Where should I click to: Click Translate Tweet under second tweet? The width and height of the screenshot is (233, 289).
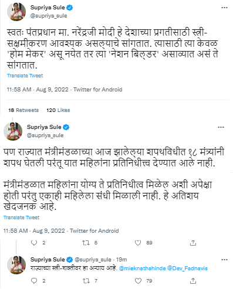pos(21,217)
